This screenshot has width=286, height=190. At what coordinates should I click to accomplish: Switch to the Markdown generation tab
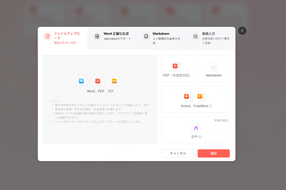(160, 36)
